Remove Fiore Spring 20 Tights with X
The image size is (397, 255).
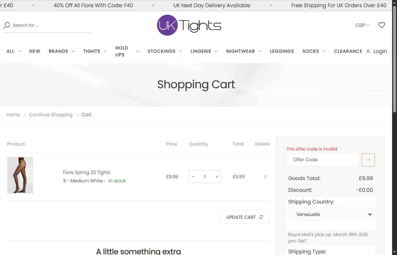(x=265, y=177)
